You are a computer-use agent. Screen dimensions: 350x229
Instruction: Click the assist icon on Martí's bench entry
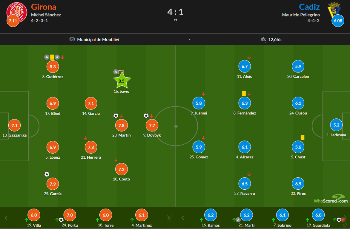coord(238,220)
